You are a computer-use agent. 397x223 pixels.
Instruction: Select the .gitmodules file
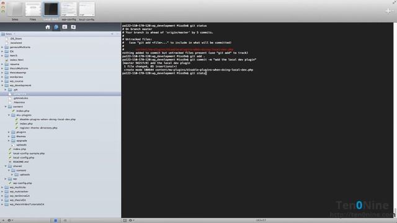(20, 98)
